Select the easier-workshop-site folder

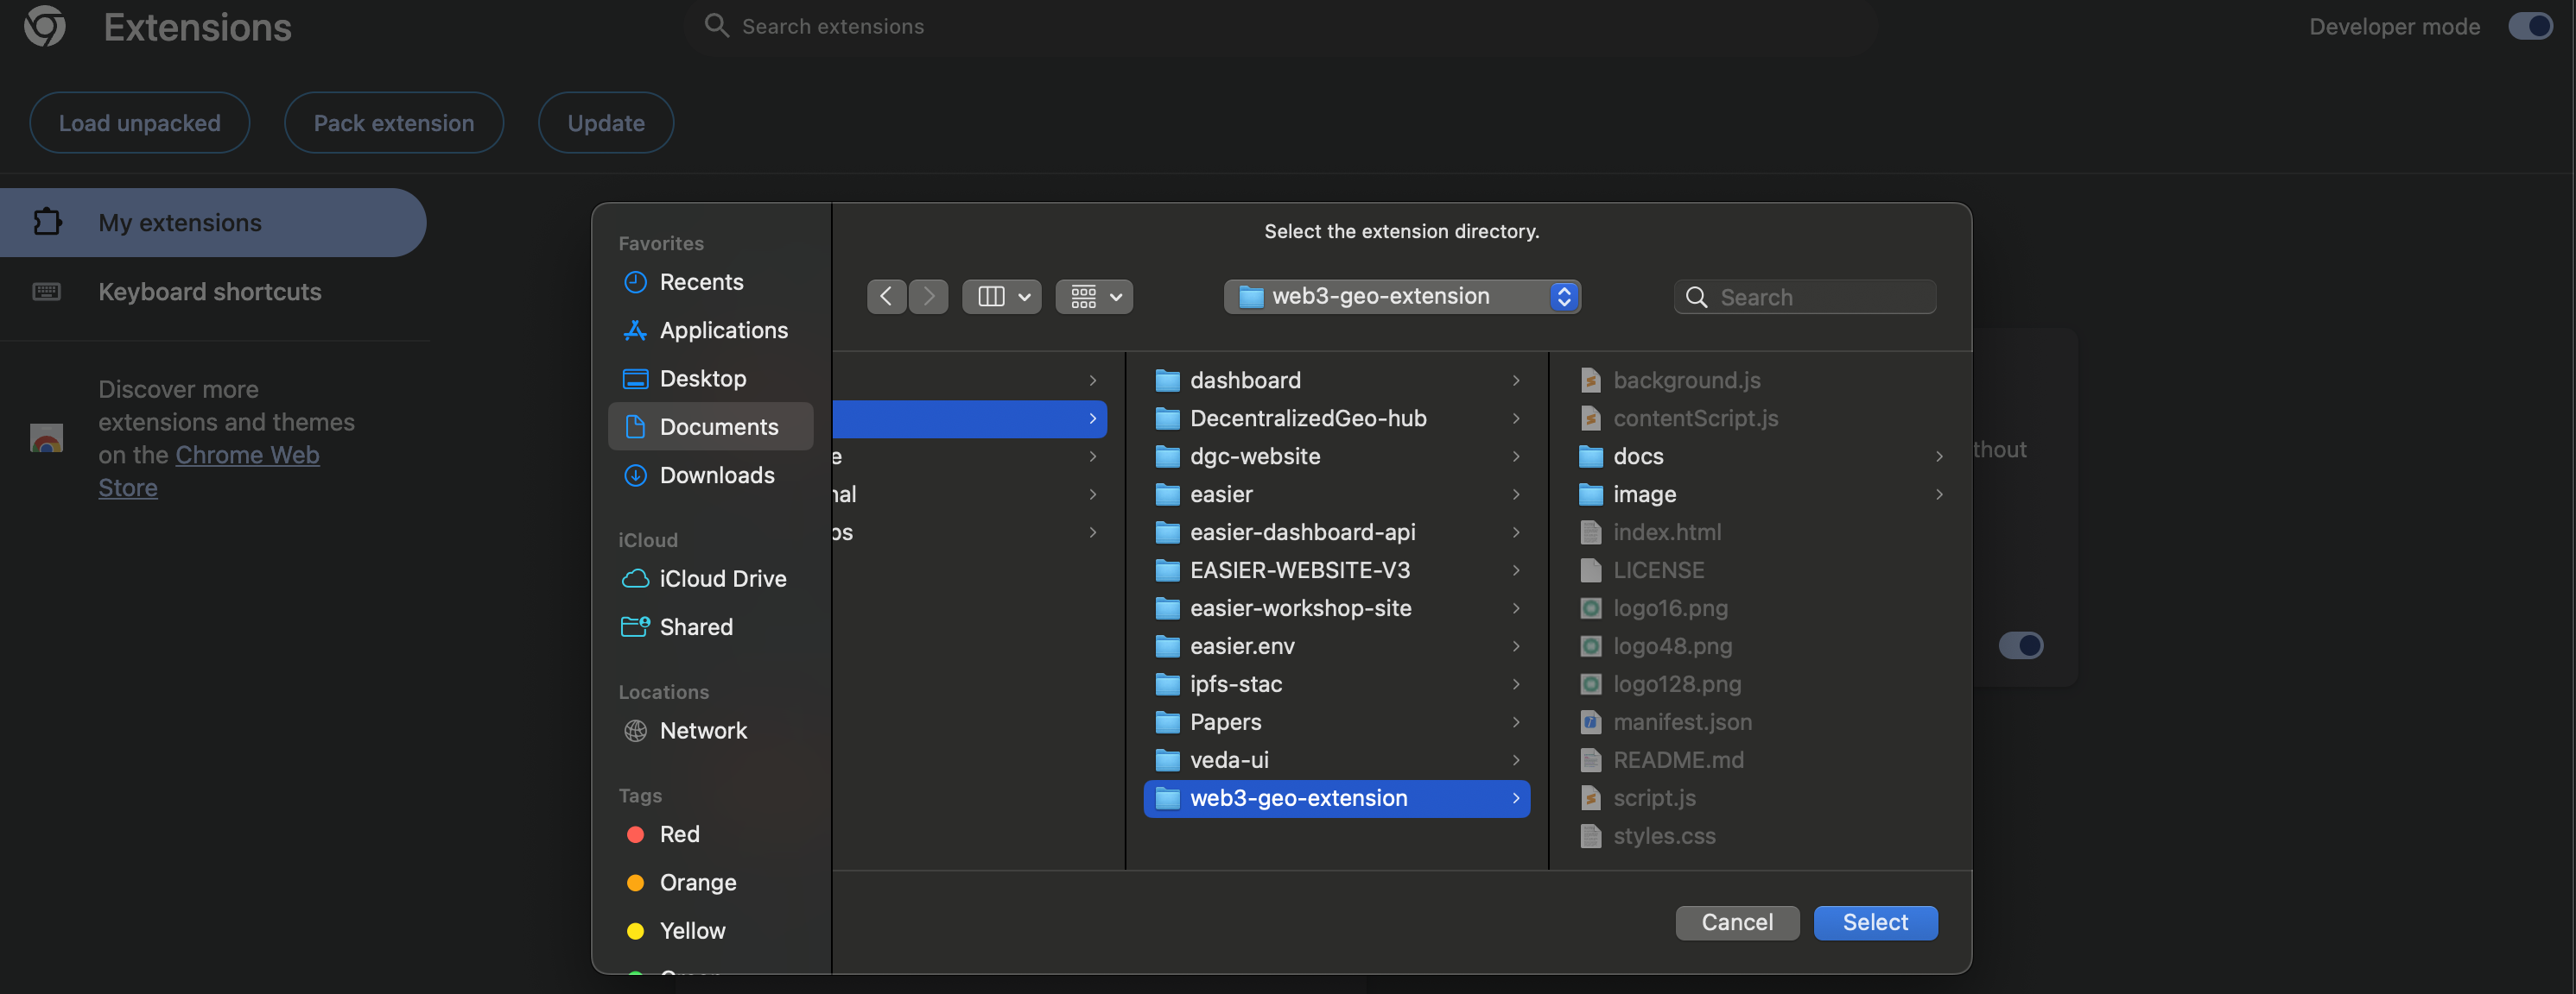click(1337, 608)
